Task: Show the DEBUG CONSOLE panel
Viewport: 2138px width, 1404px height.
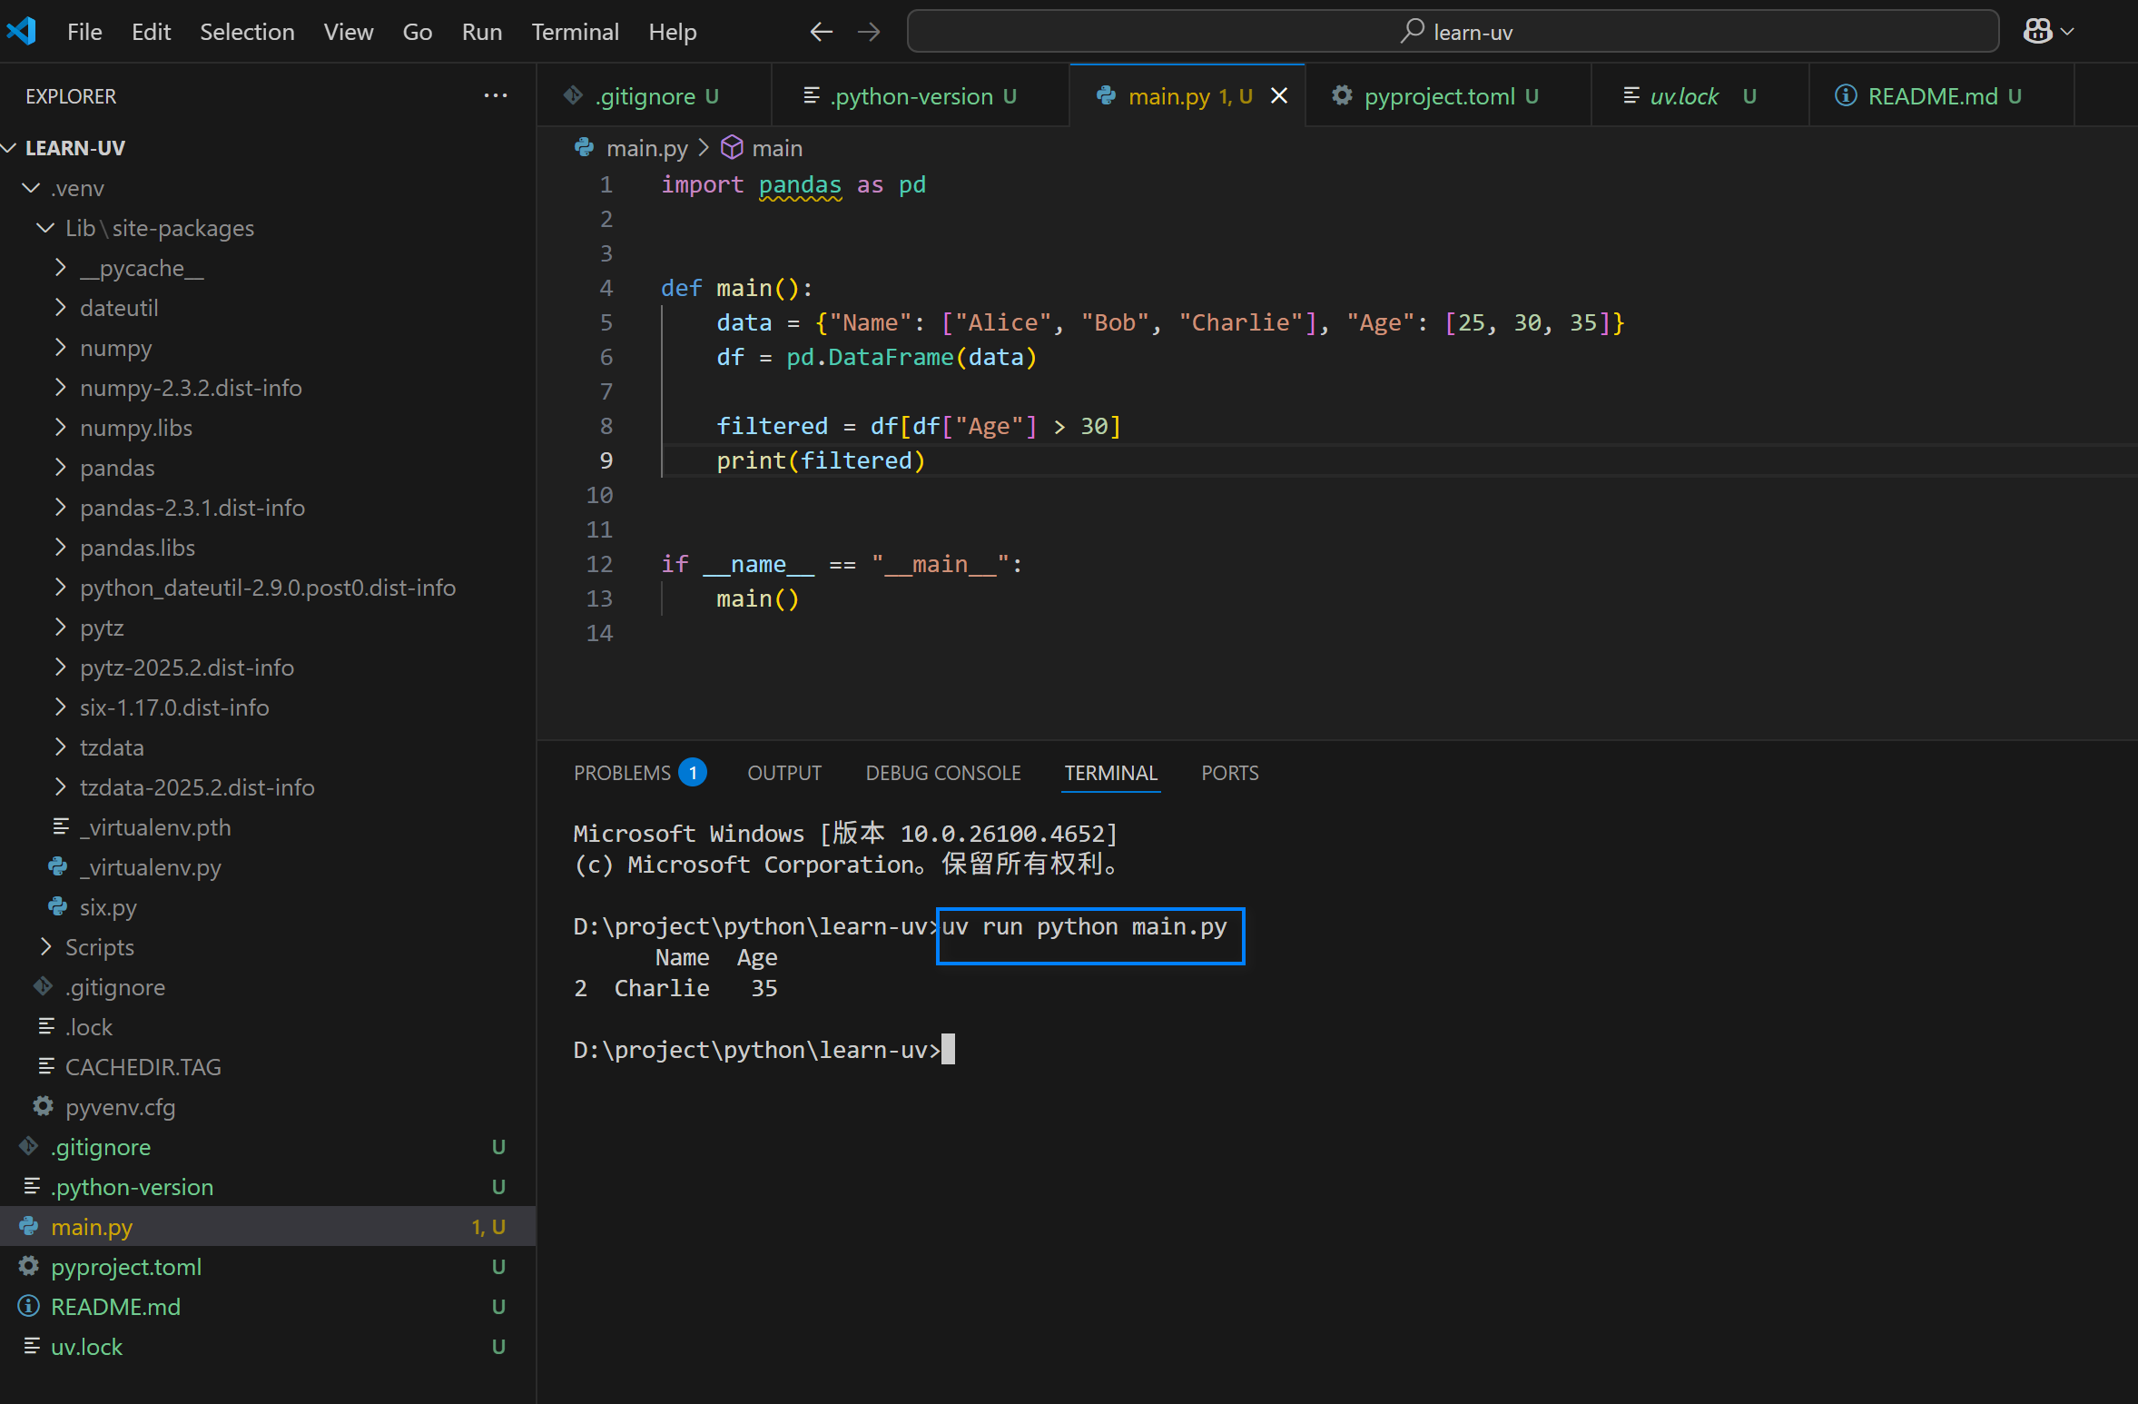Action: [943, 773]
